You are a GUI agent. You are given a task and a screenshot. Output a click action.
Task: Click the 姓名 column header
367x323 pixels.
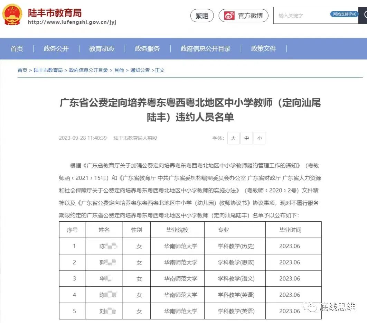pyautogui.click(x=104, y=230)
